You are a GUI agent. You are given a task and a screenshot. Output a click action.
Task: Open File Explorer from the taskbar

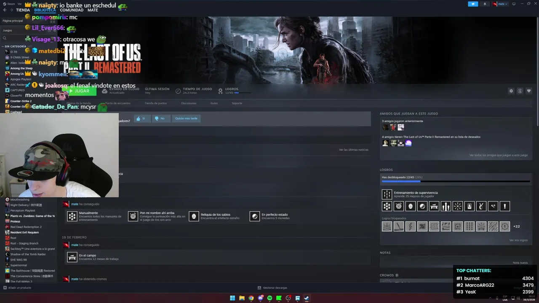coord(242,298)
